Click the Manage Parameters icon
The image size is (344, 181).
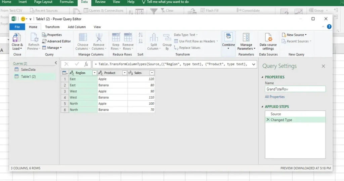(x=246, y=37)
